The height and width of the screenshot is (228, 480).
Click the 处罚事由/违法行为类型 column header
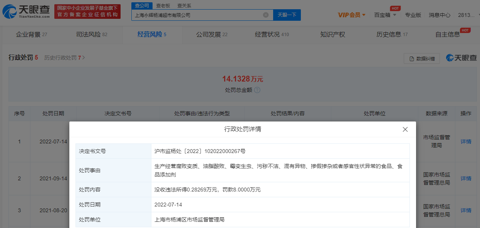coord(202,113)
